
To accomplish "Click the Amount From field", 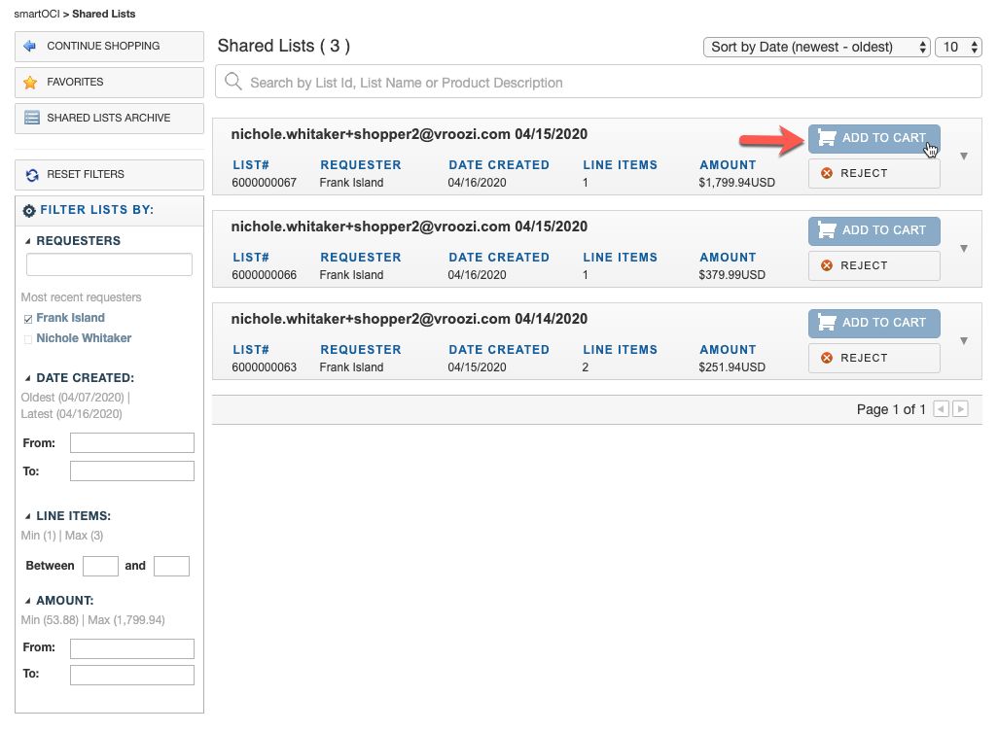I will point(131,648).
